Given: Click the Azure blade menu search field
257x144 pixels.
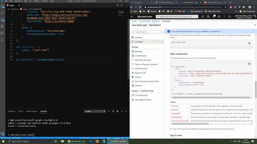Looking at the screenshot, I should coord(146,32).
